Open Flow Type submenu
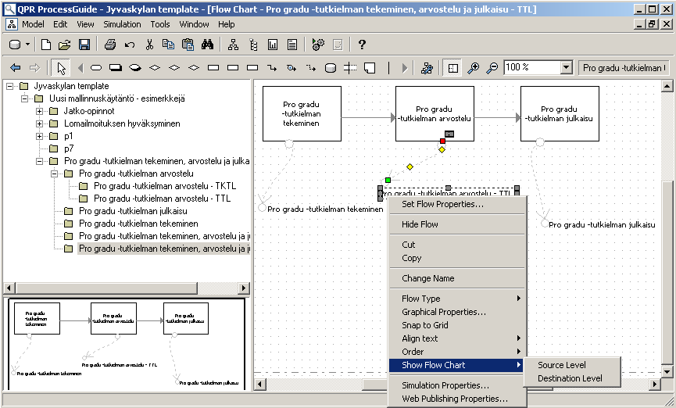The image size is (676, 408). pos(457,299)
